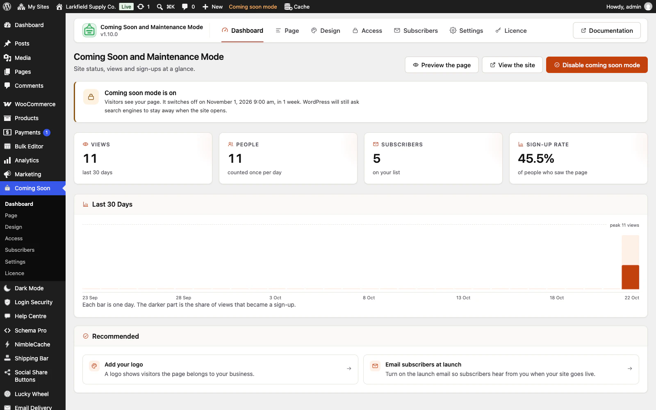Screen dimensions: 656x410
Task: Disable coming soon mode
Action: pos(597,65)
